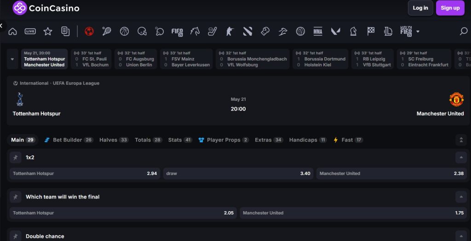Image resolution: width=471 pixels, height=241 pixels.
Task: Pin the 1x2 market
Action: tap(15, 158)
